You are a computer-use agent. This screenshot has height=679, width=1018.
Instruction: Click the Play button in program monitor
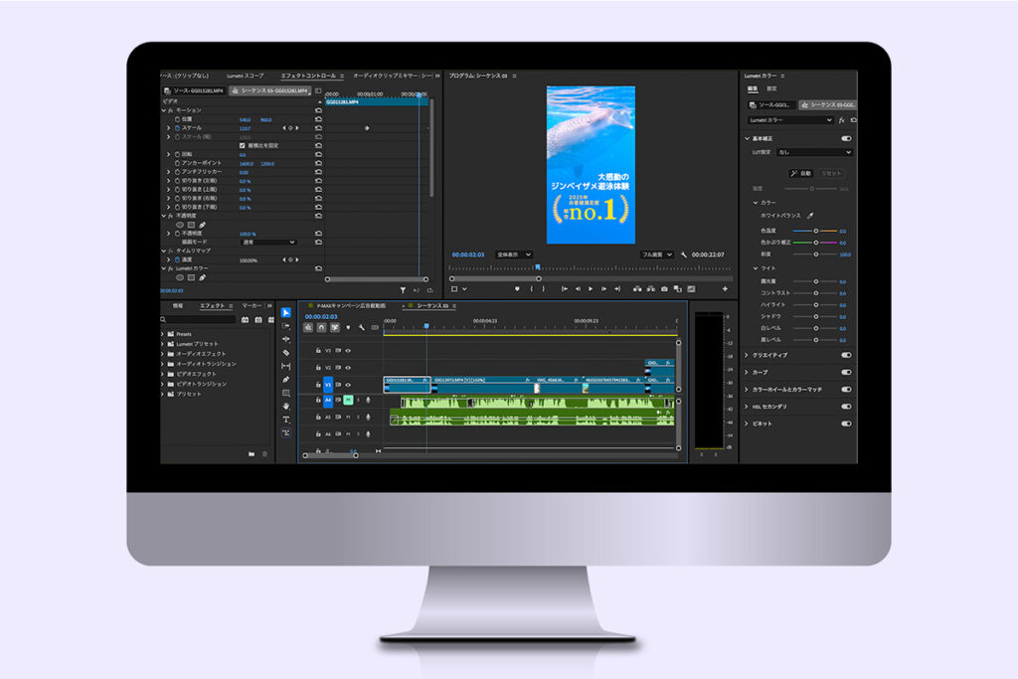(x=591, y=289)
